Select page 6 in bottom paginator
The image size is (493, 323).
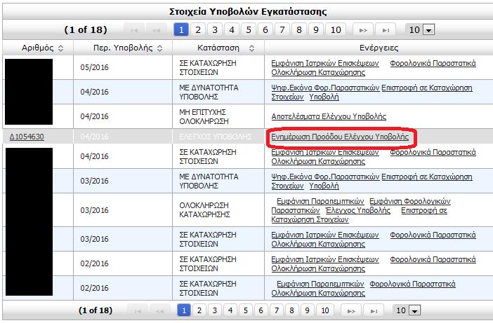pos(261,310)
